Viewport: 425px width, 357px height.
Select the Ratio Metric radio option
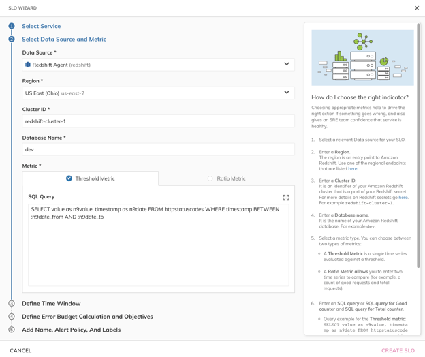tap(210, 178)
